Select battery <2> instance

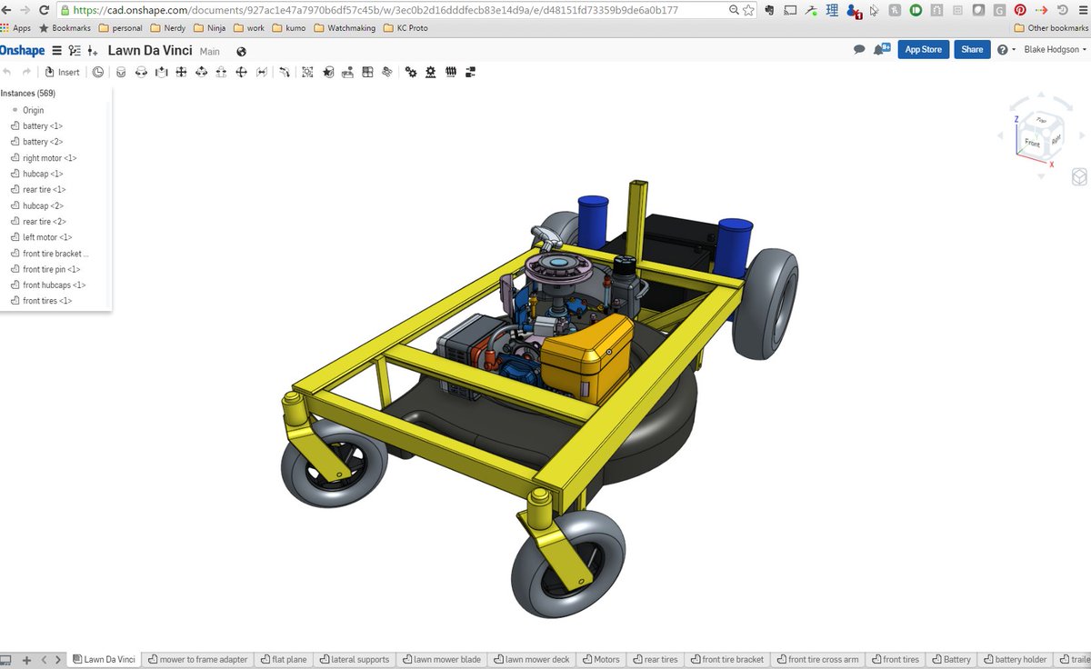[43, 142]
